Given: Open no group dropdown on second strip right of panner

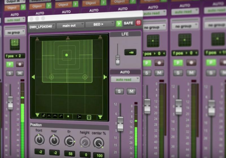Looking at the screenshot, I should (185, 26).
